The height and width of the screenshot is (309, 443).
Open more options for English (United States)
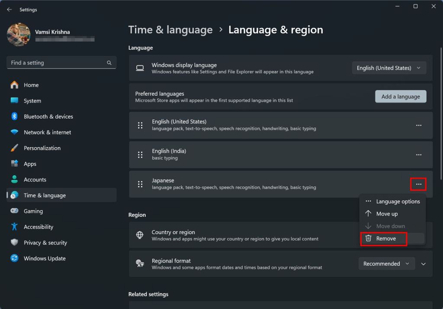click(x=419, y=125)
